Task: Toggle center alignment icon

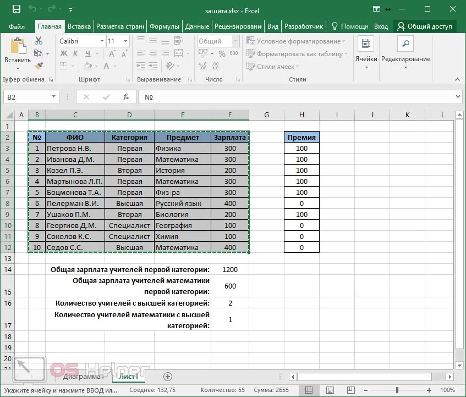Action: (153, 53)
